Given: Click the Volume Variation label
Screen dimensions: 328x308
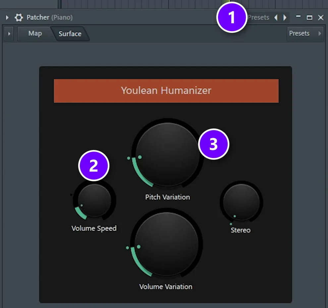Looking at the screenshot, I should point(166,287).
